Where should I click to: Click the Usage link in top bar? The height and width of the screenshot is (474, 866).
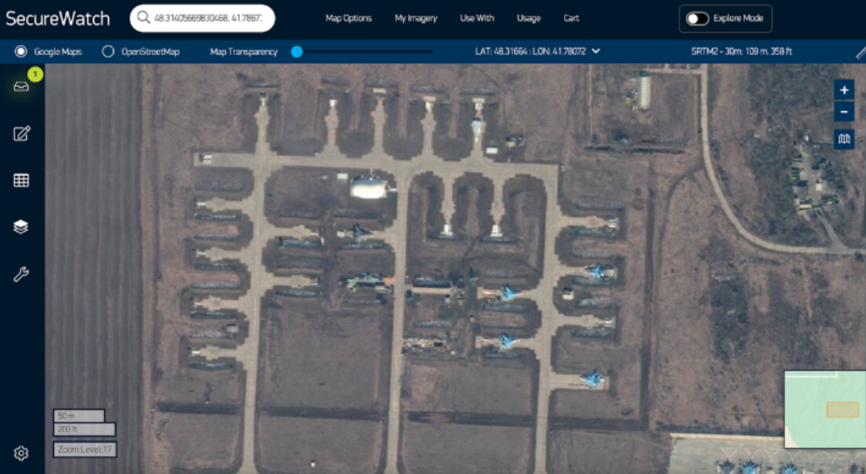coord(528,18)
